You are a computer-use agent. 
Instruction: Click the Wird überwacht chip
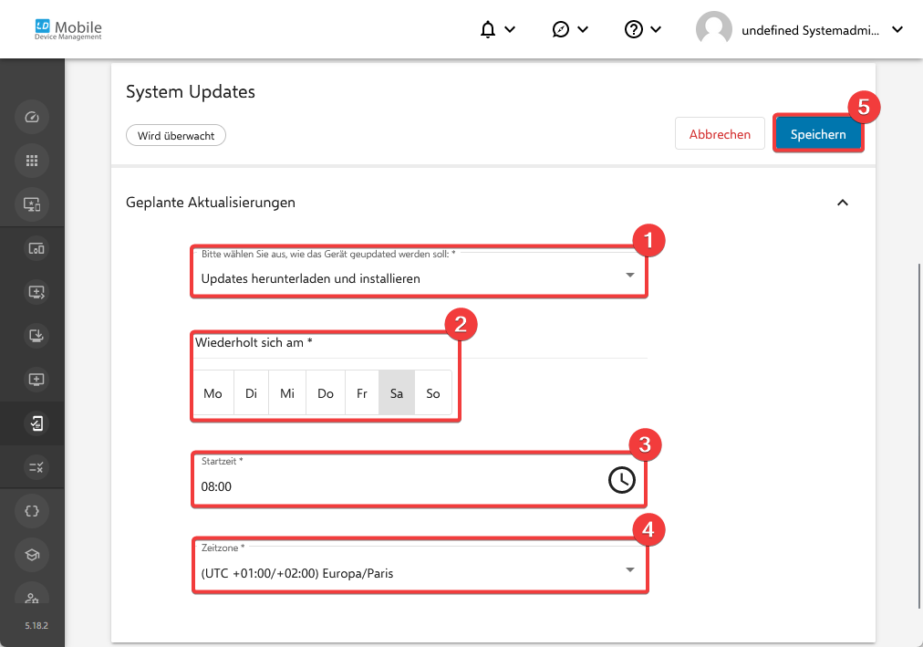pyautogui.click(x=176, y=135)
